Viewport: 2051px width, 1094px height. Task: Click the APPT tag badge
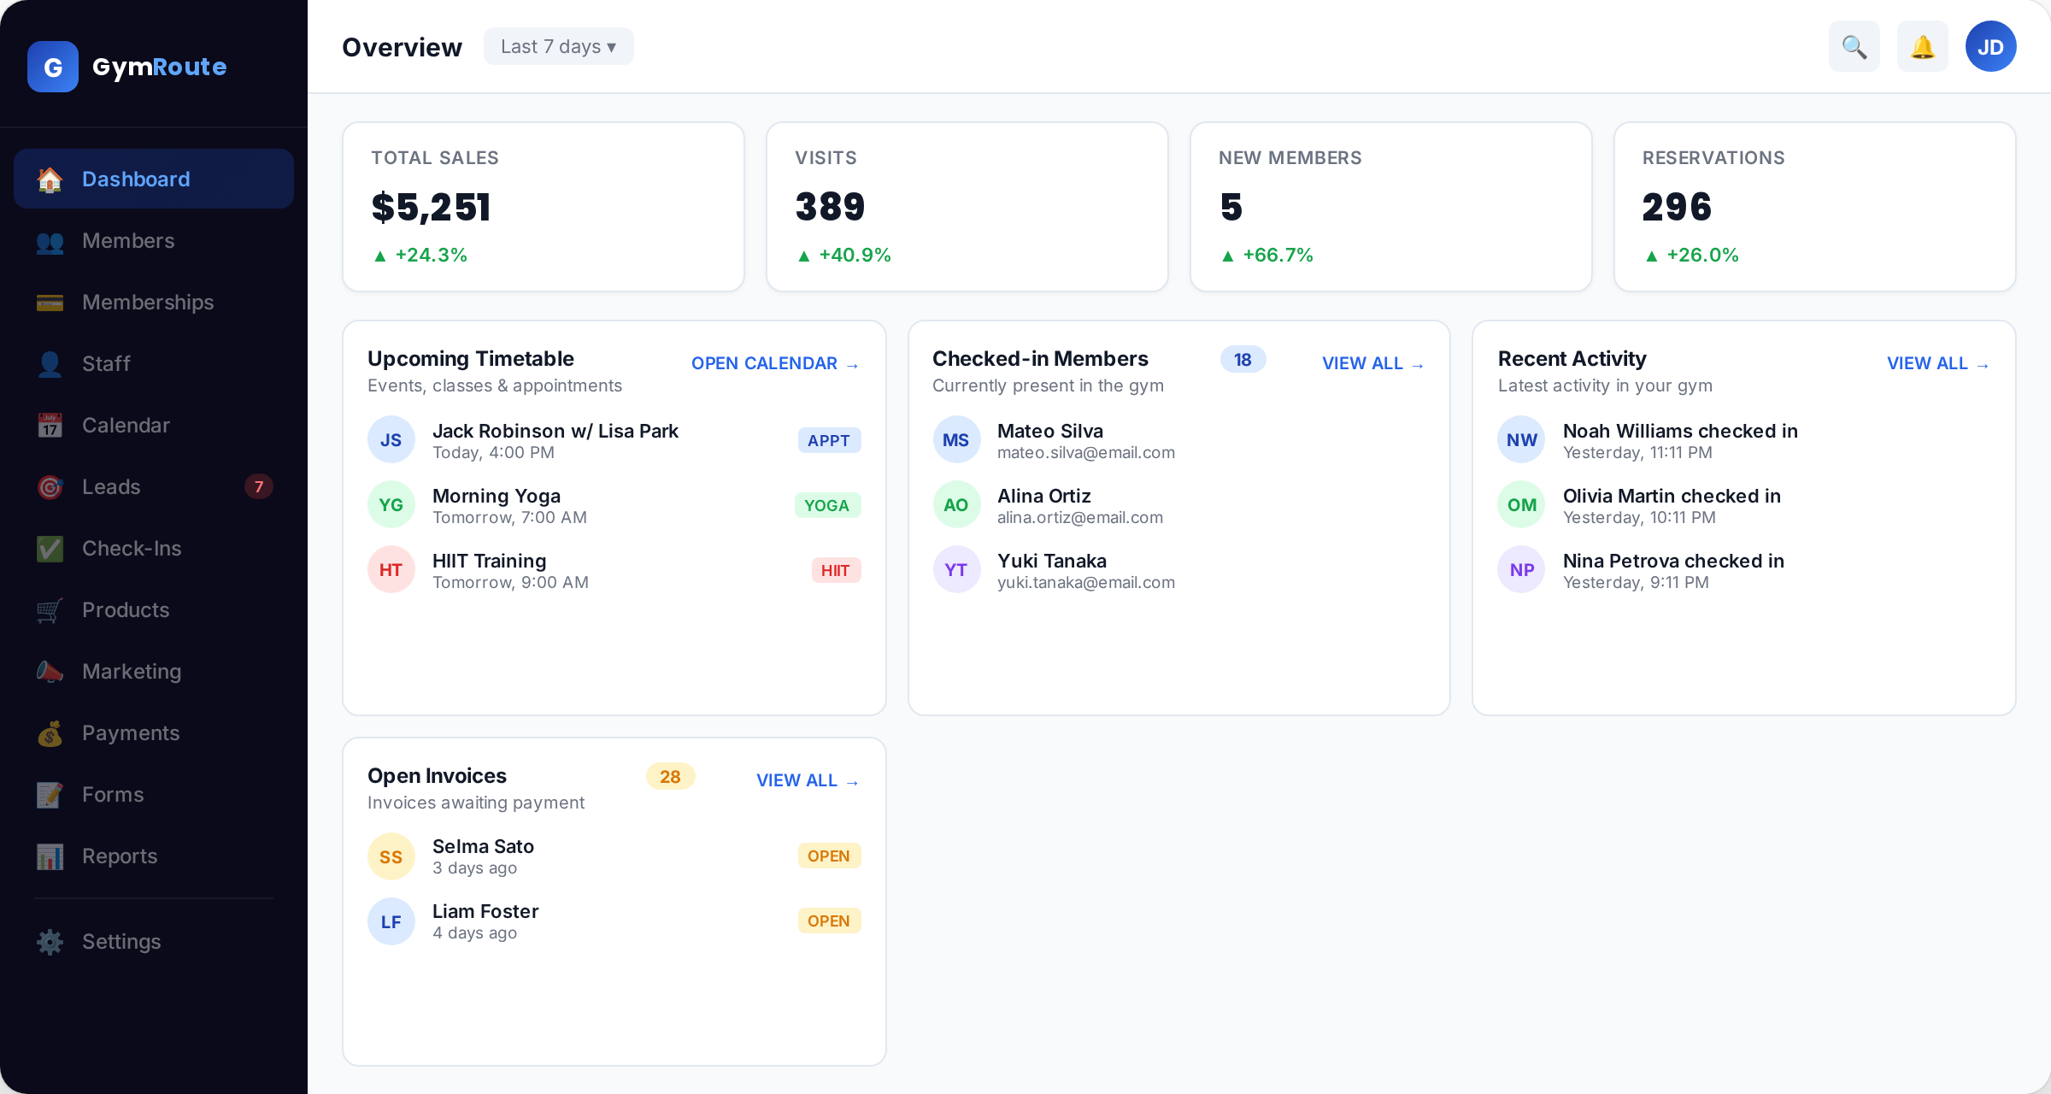[x=829, y=440]
